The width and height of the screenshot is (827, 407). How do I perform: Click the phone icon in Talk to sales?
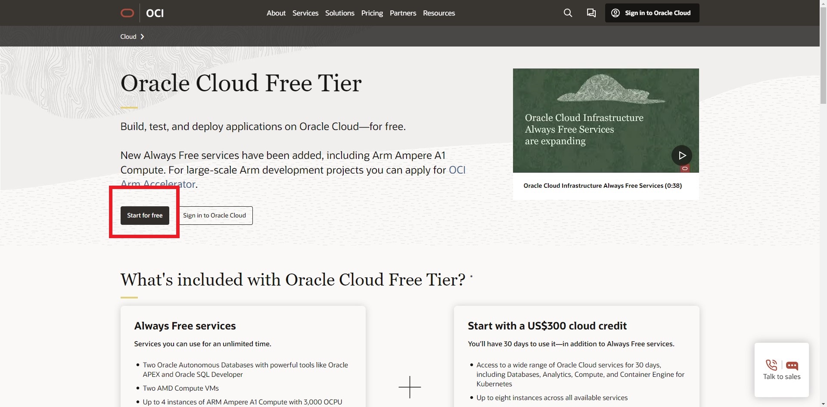[771, 365]
